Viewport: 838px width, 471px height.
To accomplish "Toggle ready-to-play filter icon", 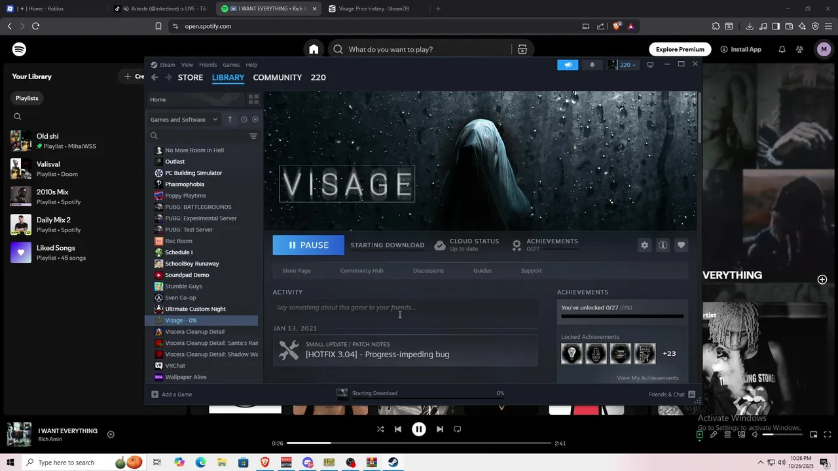I will [255, 120].
